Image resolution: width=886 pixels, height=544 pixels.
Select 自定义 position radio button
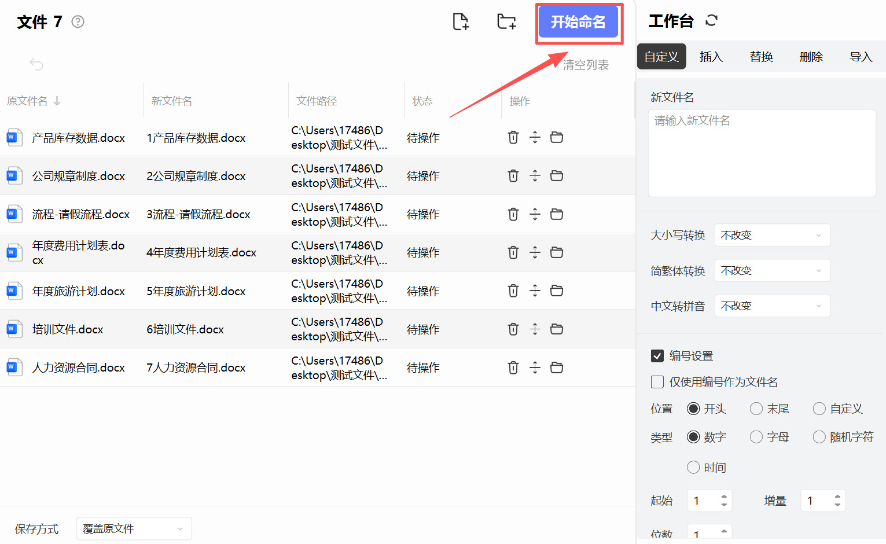[819, 409]
